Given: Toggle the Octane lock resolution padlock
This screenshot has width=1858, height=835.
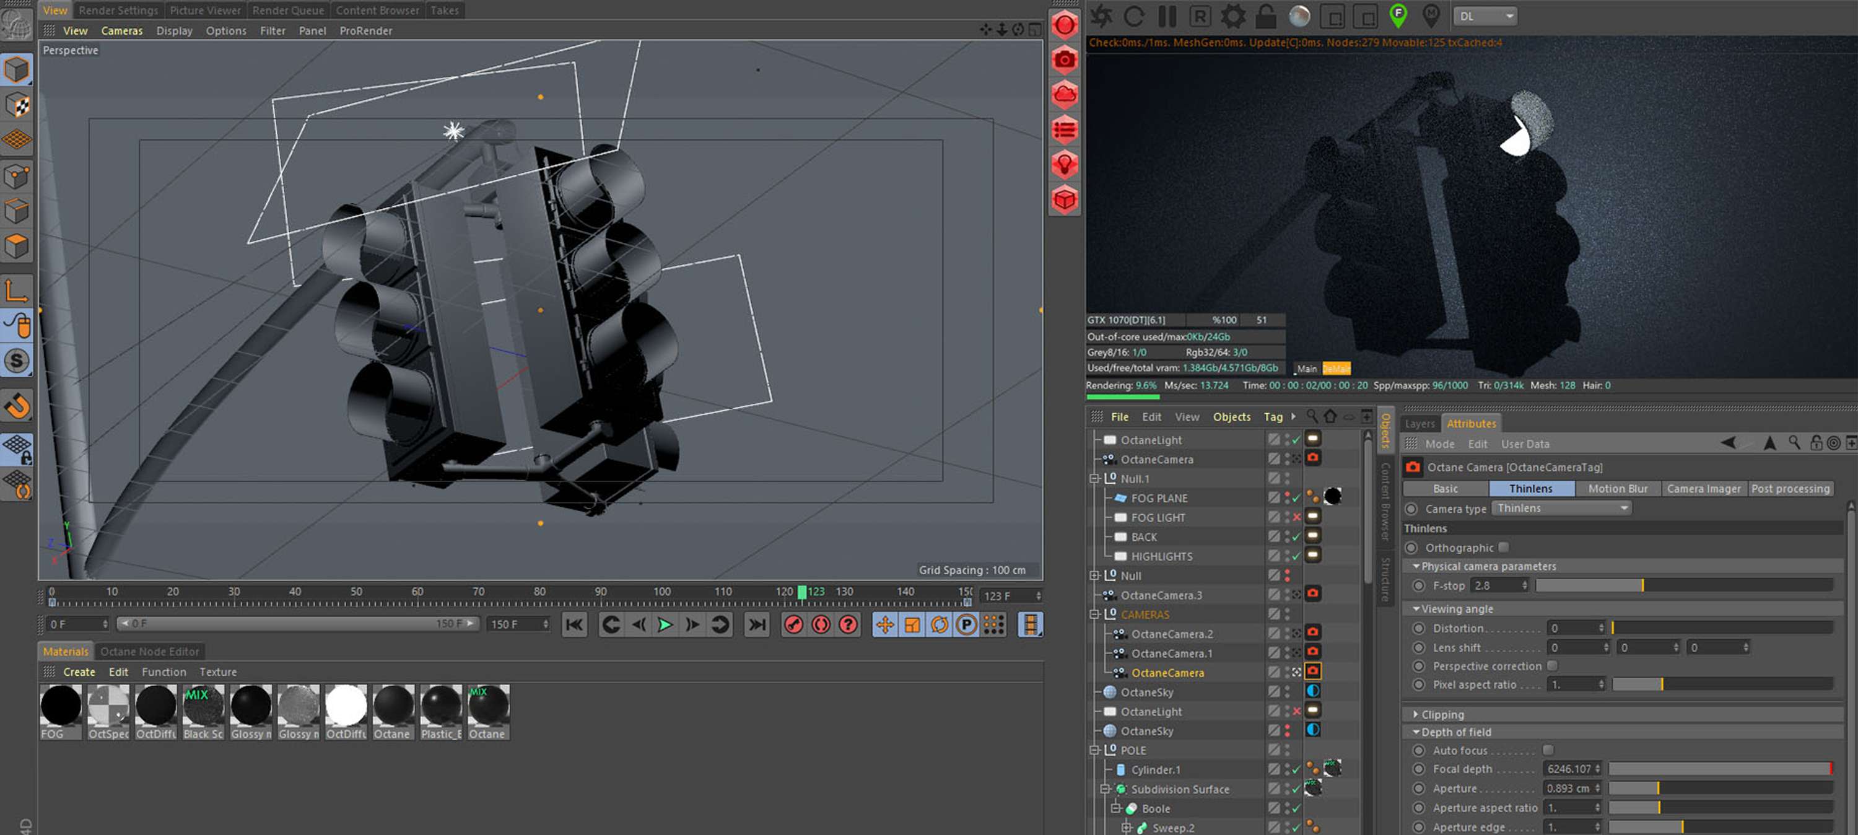Looking at the screenshot, I should (1265, 16).
